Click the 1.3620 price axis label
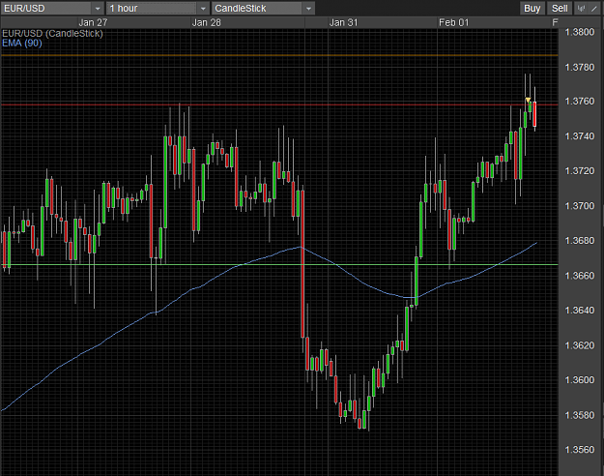 point(579,345)
